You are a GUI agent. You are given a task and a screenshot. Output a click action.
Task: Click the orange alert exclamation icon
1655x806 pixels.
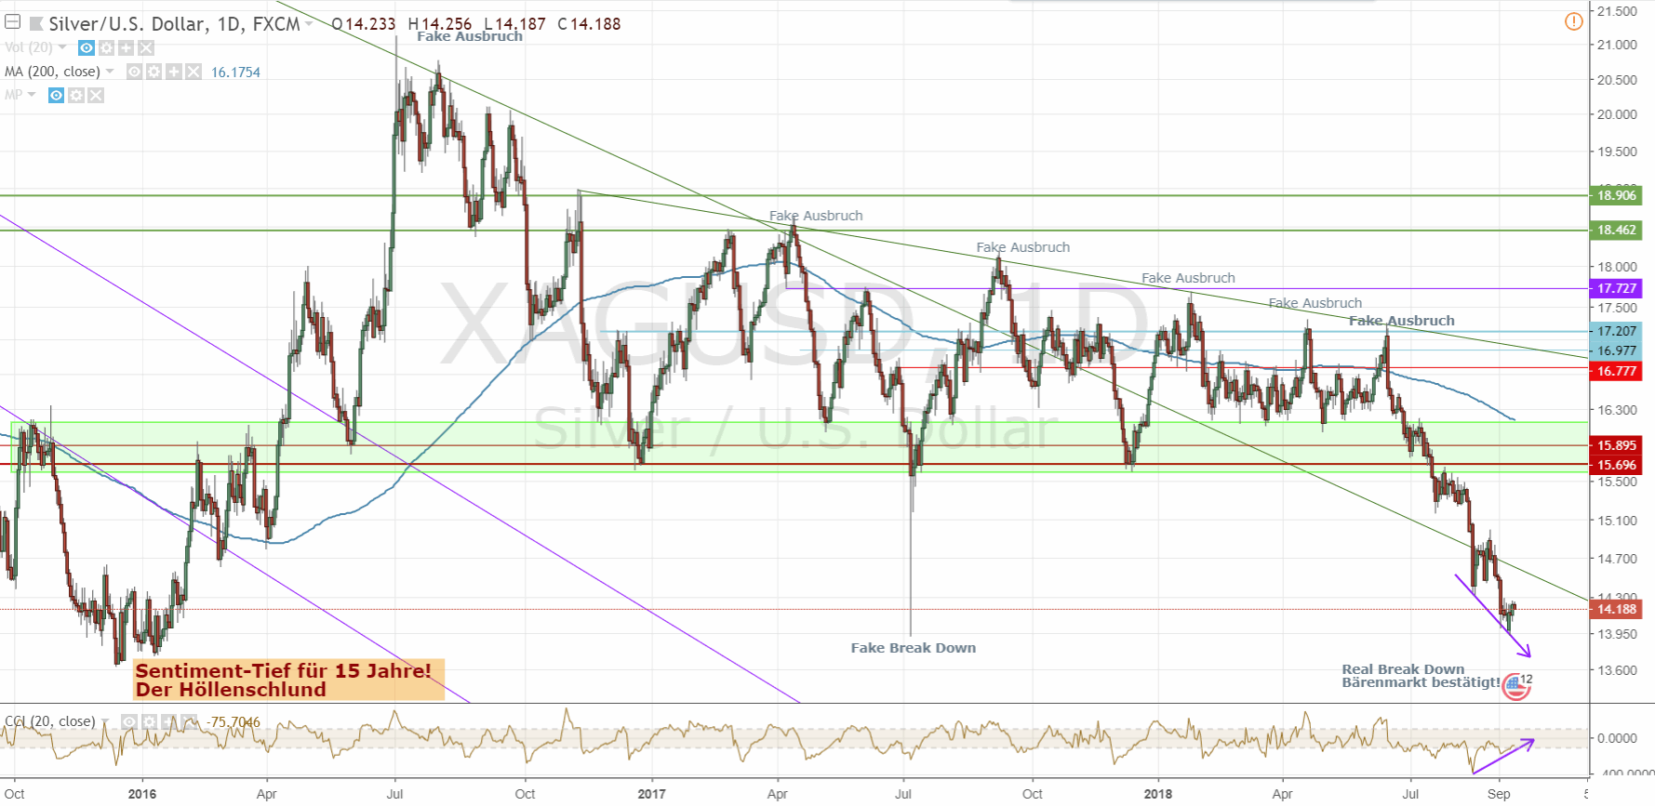[x=1573, y=20]
